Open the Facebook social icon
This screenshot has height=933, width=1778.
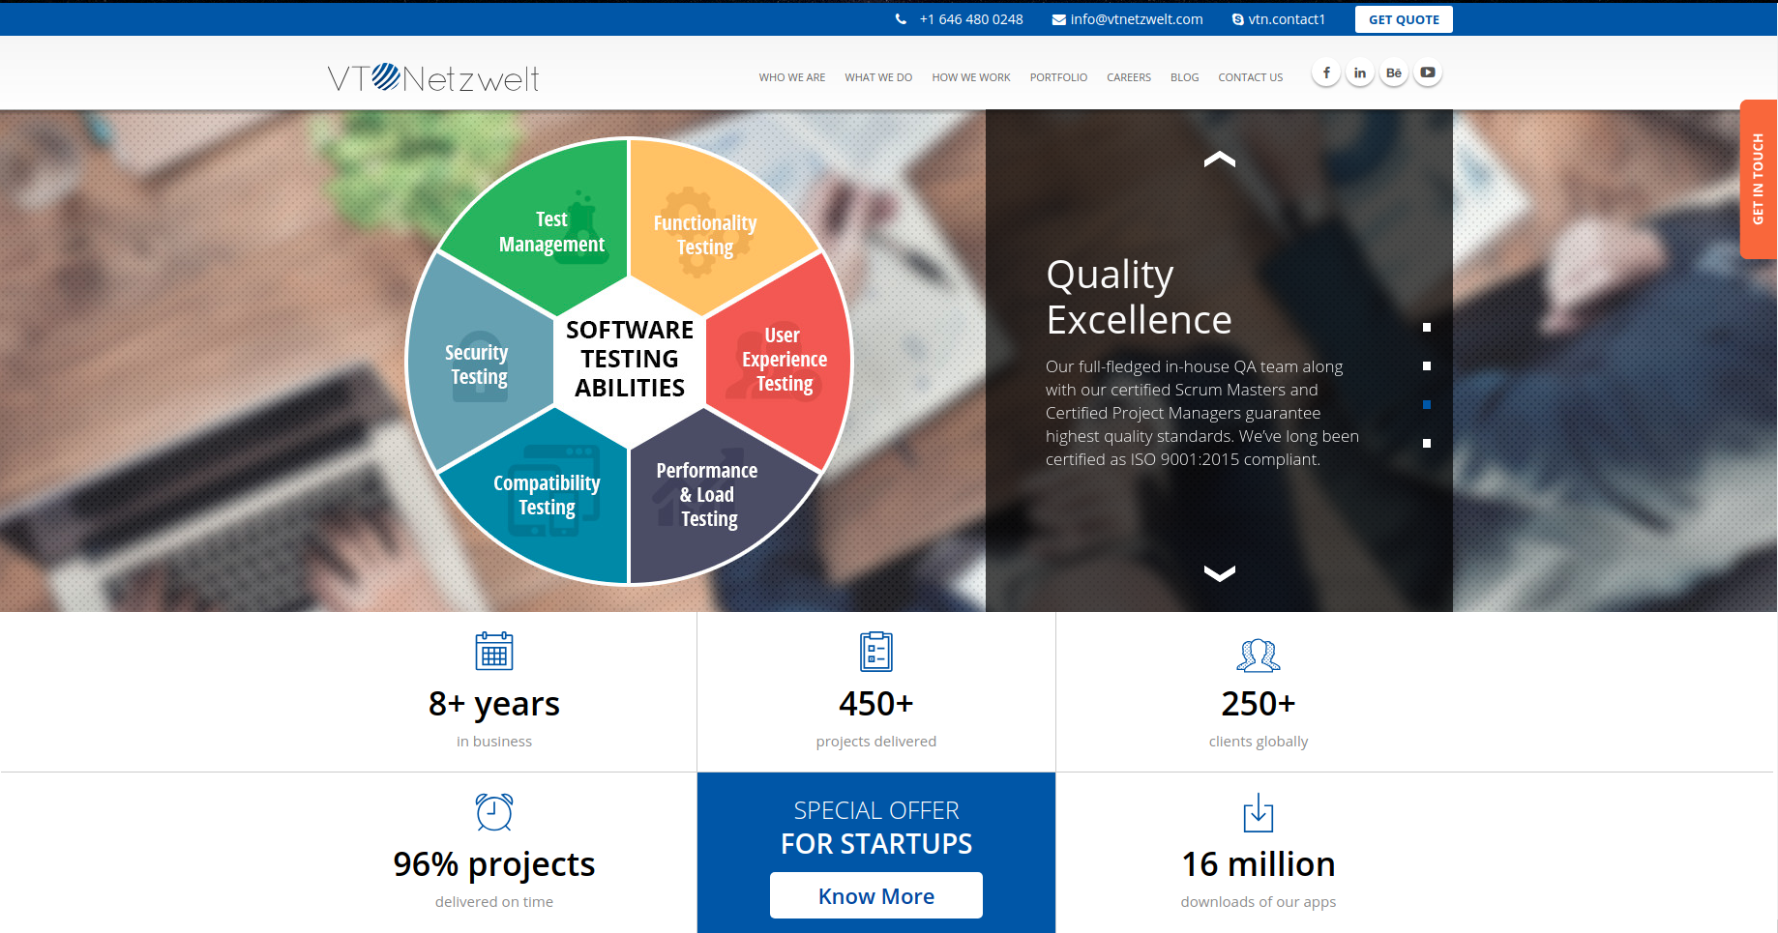(1326, 73)
